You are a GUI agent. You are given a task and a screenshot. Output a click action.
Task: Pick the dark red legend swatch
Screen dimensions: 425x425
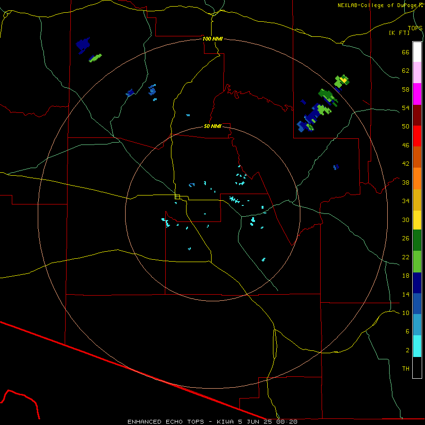click(417, 115)
